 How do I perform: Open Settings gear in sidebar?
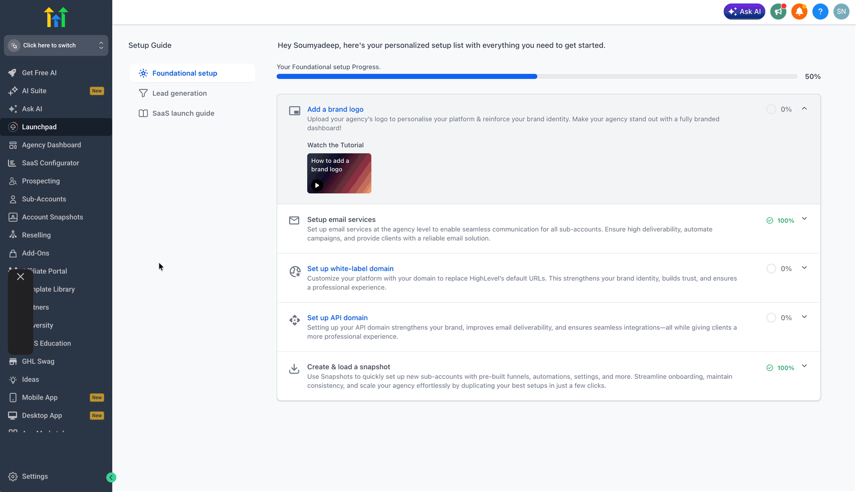click(13, 476)
